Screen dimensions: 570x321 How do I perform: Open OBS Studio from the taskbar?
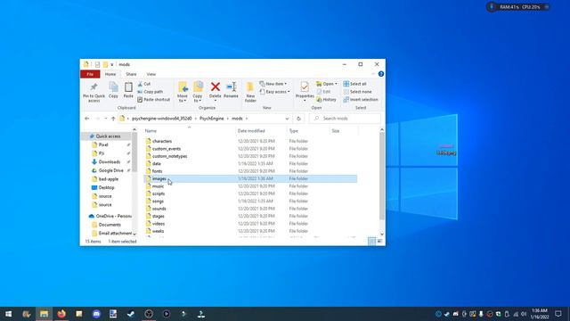(x=149, y=314)
